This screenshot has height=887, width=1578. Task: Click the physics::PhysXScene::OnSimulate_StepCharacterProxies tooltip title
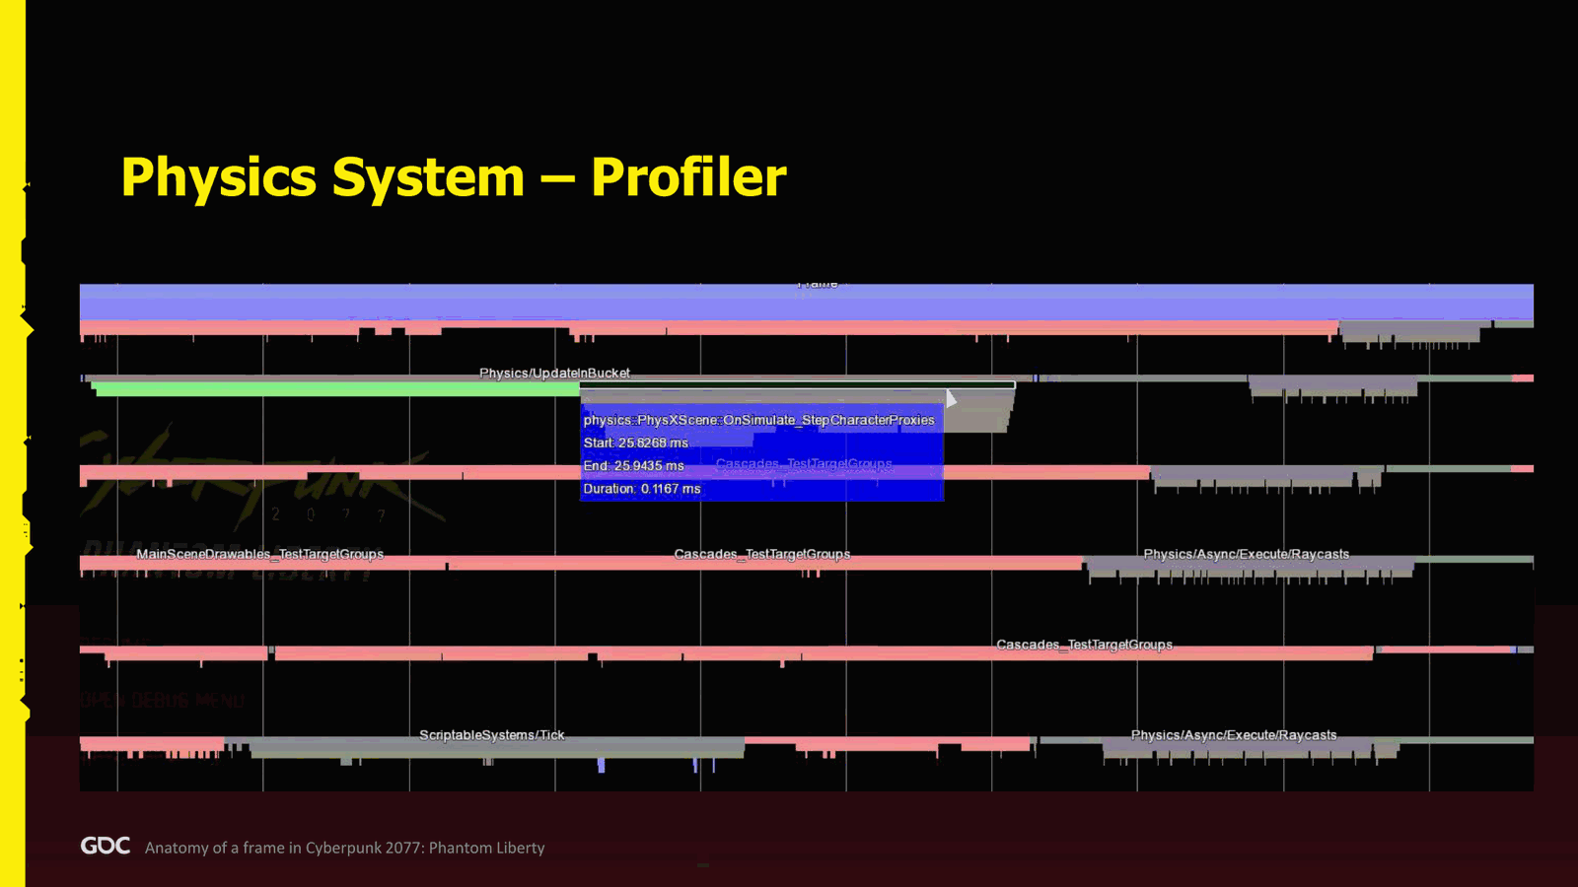pyautogui.click(x=758, y=420)
